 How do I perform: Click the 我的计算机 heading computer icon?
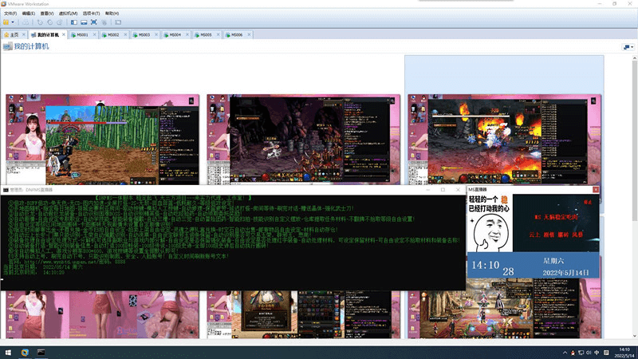point(7,46)
